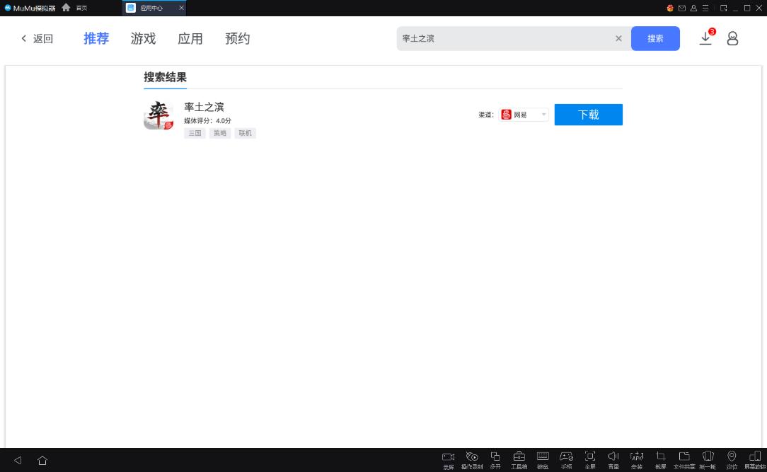This screenshot has height=472, width=767.
Task: Switch to the 预约 tab
Action: [x=237, y=39]
